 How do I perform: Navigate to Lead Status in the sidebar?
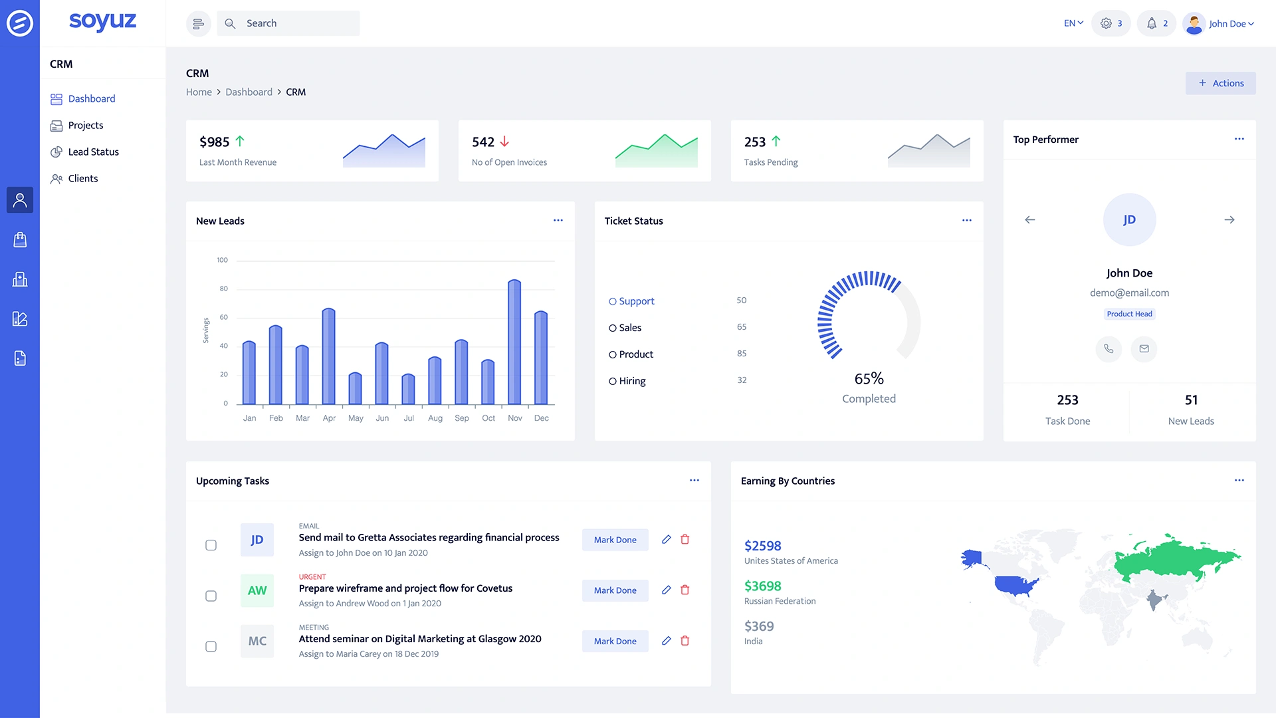click(x=93, y=152)
